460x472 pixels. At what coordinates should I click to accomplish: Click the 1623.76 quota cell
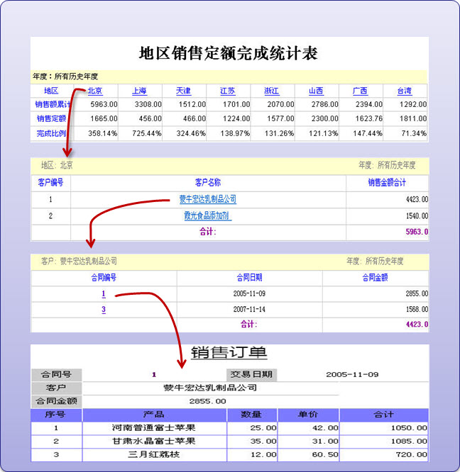pyautogui.click(x=369, y=118)
